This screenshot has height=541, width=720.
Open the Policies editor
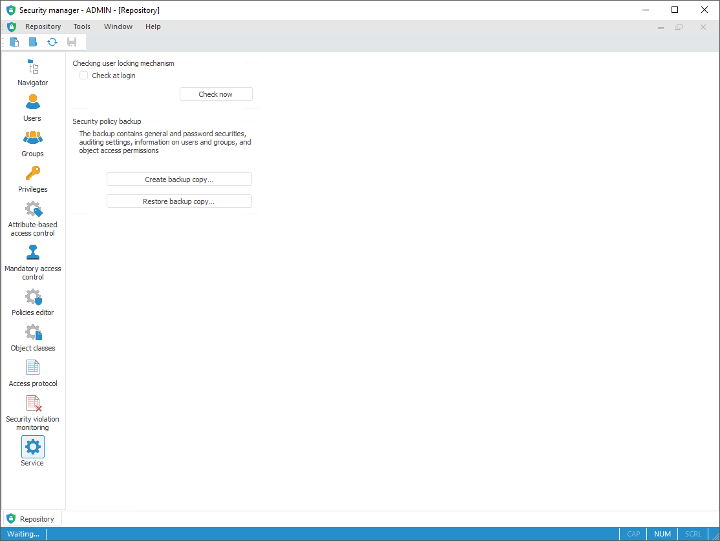[x=32, y=302]
